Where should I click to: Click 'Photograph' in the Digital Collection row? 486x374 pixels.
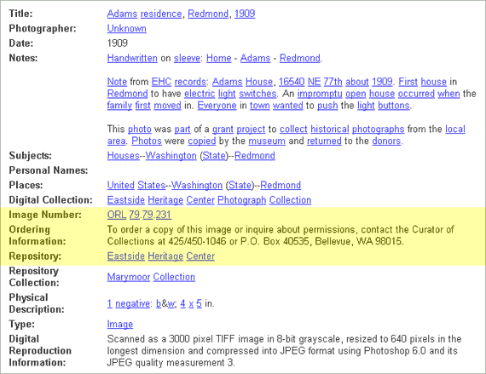tap(241, 200)
